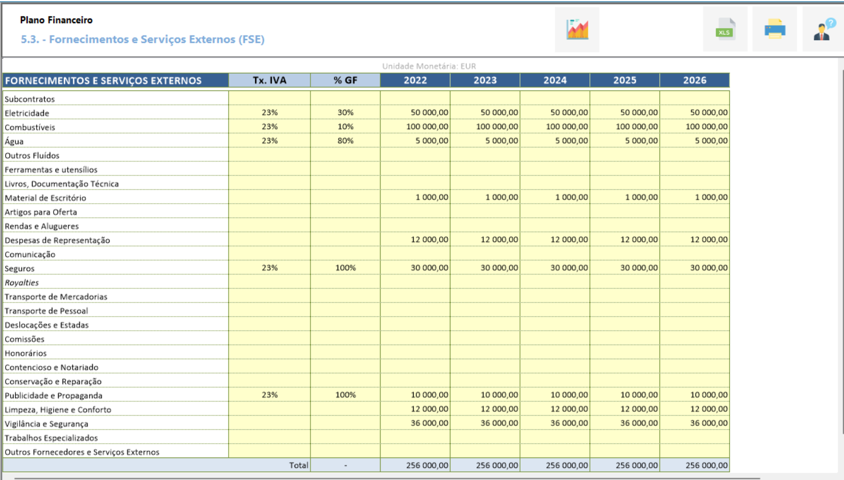The image size is (844, 480).
Task: Click Contencioso e Notariado label
Action: tap(52, 367)
